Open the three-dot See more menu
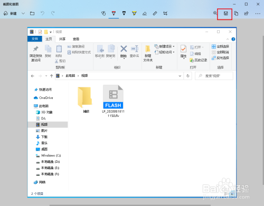 258,14
